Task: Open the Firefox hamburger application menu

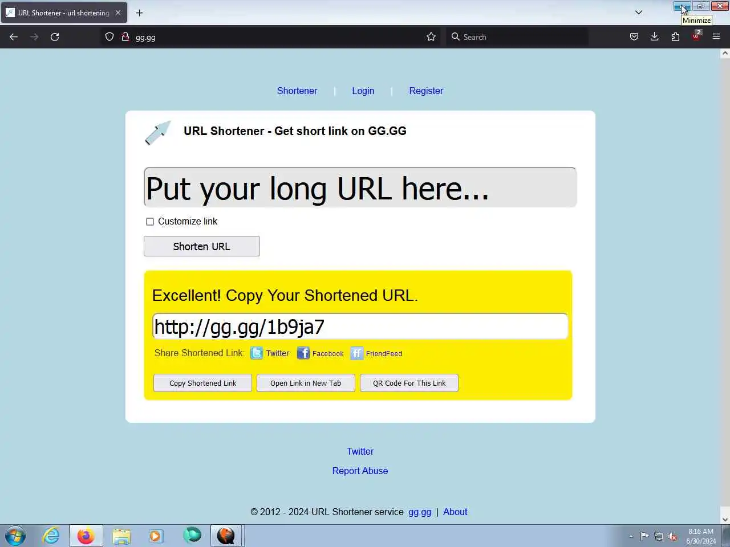Action: coord(716,37)
